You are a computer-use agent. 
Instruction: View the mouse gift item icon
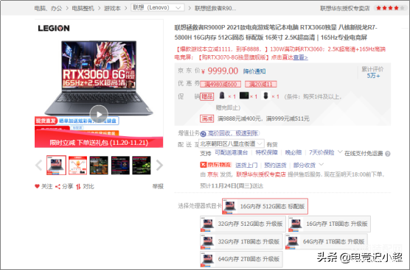(x=265, y=96)
